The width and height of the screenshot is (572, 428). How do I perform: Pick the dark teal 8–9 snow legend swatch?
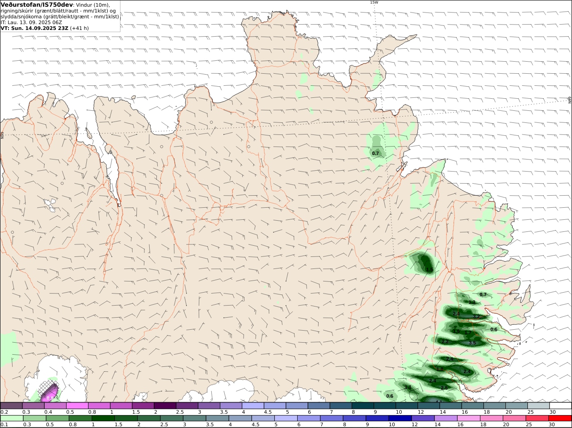click(363, 406)
